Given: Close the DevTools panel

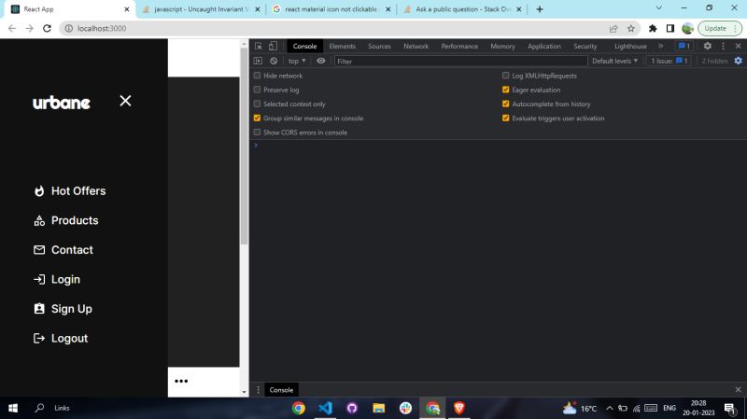Looking at the screenshot, I should tap(738, 46).
